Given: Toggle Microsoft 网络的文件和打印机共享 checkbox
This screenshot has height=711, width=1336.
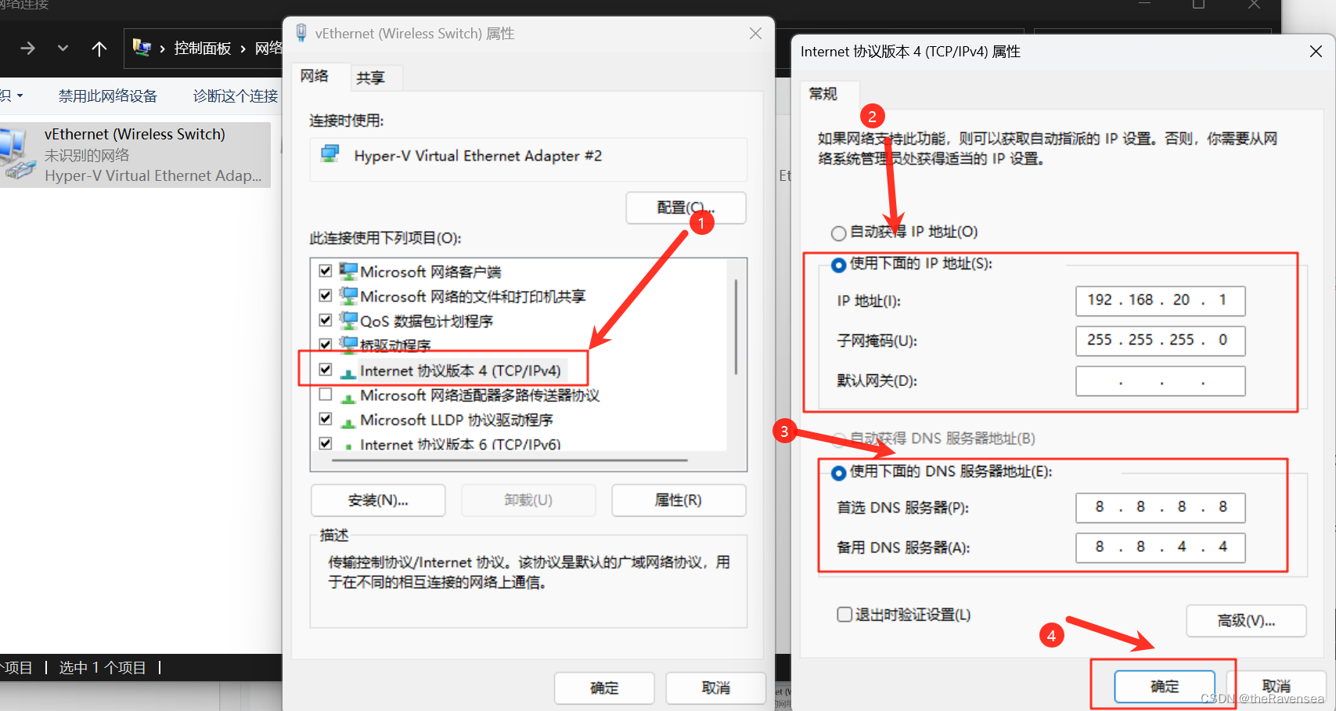Looking at the screenshot, I should pos(326,295).
